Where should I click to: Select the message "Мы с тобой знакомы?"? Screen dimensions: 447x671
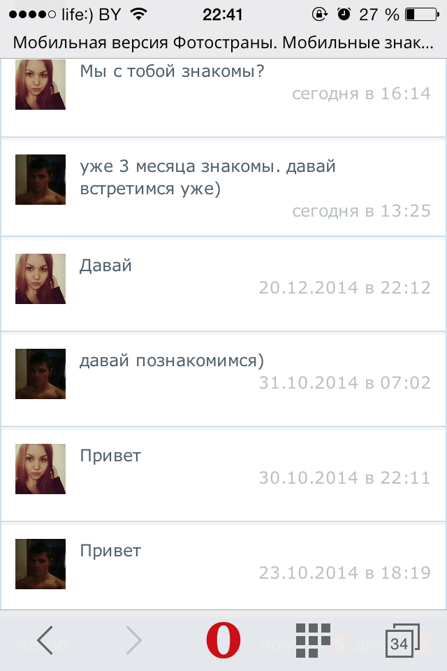(172, 71)
